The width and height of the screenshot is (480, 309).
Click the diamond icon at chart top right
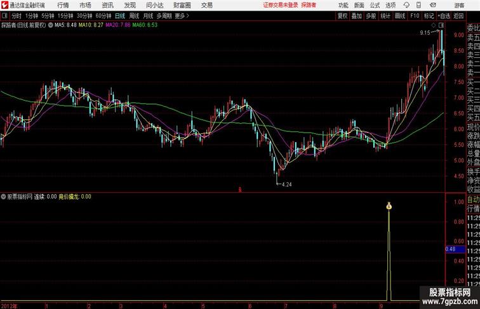[x=434, y=25]
